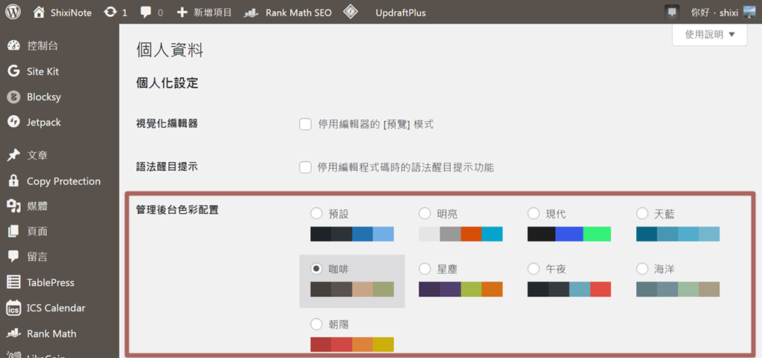The height and width of the screenshot is (358, 762).
Task: Click the diamond icon in the admin bar
Action: [350, 12]
